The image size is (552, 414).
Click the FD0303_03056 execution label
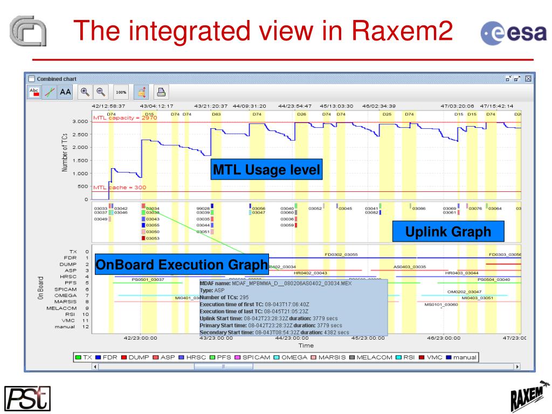(x=505, y=254)
